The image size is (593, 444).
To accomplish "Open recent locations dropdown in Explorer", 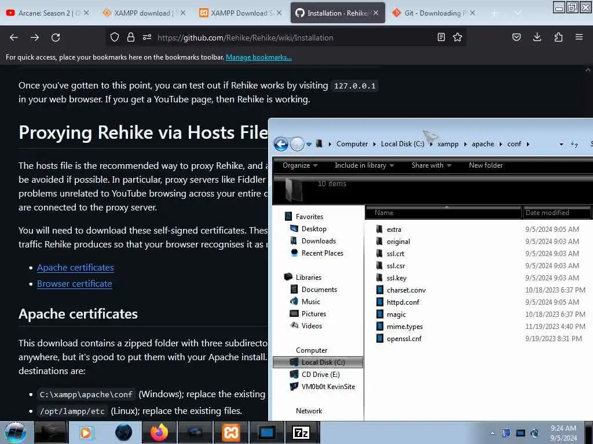I will tap(309, 144).
